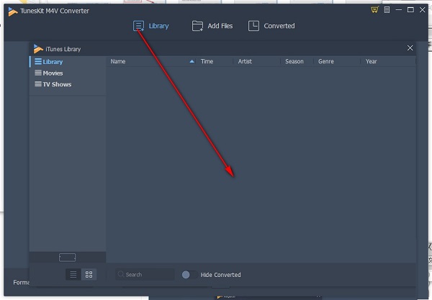Image resolution: width=432 pixels, height=300 pixels.
Task: Toggle the Hide Converted switch
Action: pyautogui.click(x=189, y=275)
